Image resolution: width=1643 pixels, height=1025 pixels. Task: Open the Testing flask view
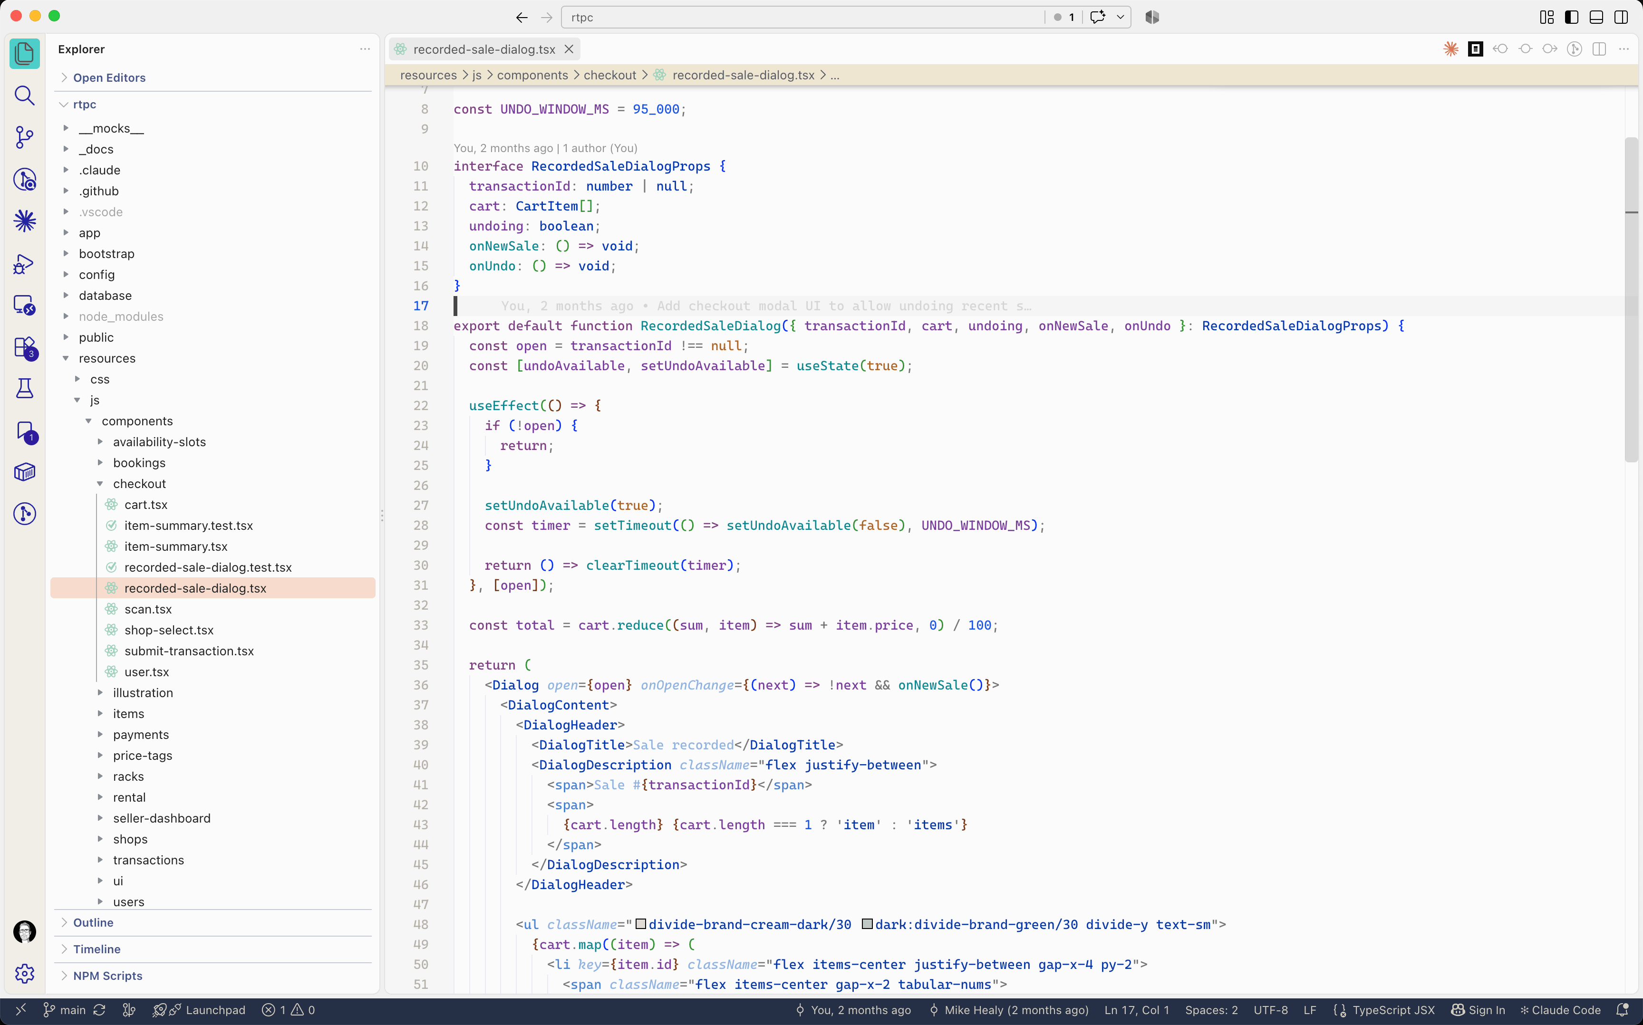pyautogui.click(x=24, y=388)
